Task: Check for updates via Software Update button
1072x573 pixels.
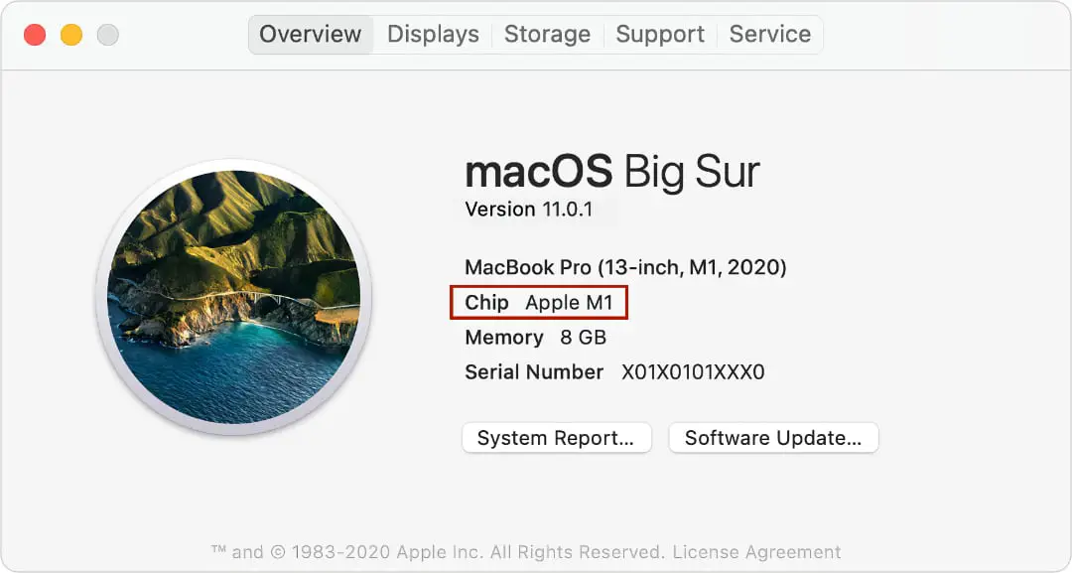Action: click(x=773, y=438)
